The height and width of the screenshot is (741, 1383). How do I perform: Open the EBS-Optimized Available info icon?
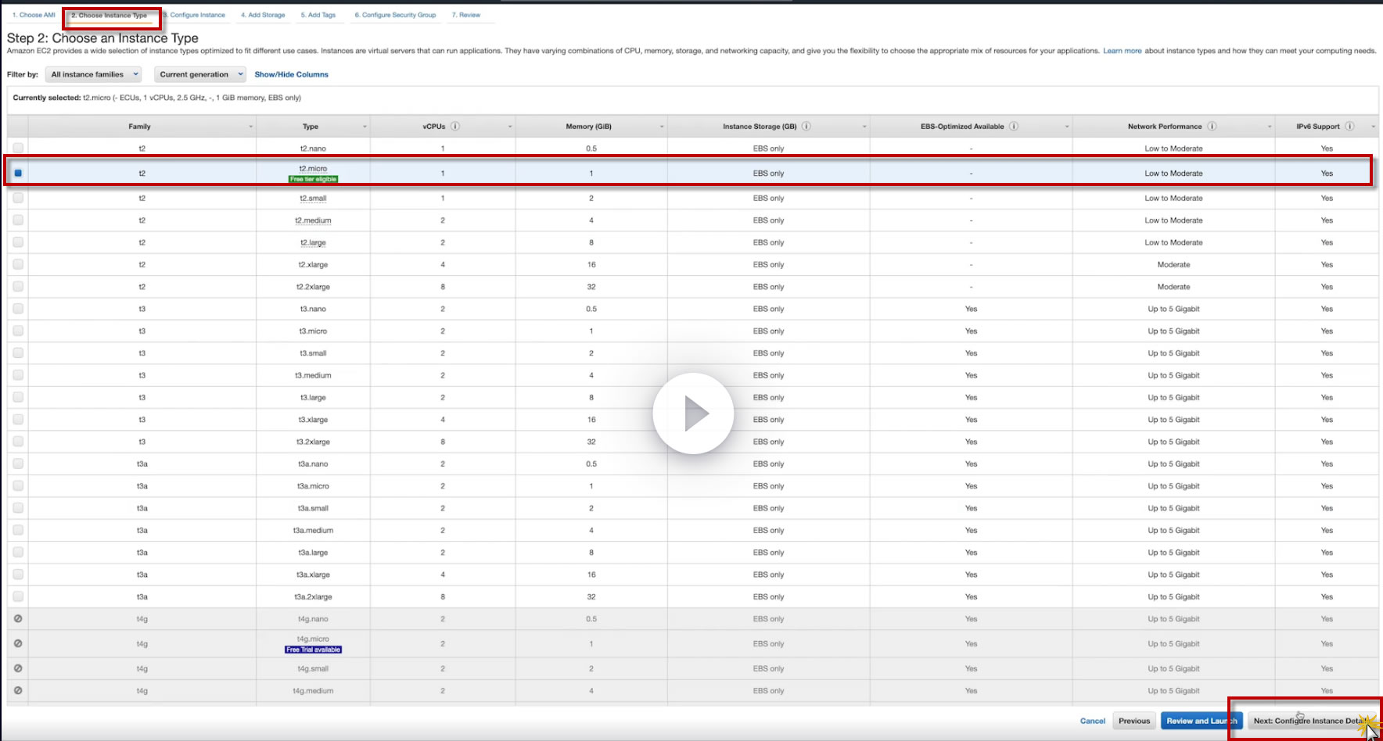pos(1014,126)
